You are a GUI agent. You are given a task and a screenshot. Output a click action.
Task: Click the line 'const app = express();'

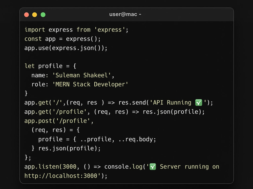[62, 39]
